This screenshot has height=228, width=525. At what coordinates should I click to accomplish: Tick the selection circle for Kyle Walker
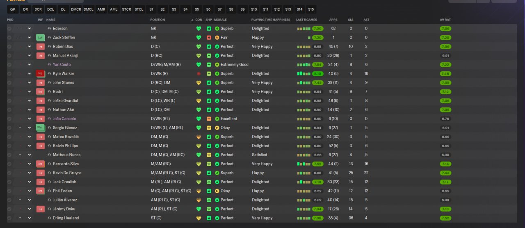pyautogui.click(x=9, y=74)
